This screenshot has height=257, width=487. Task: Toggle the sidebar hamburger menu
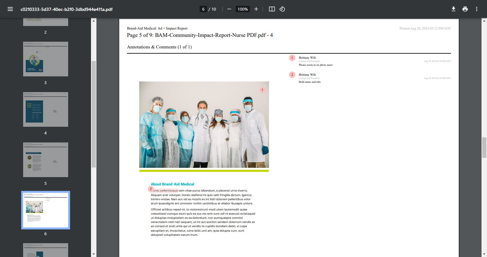pos(10,9)
